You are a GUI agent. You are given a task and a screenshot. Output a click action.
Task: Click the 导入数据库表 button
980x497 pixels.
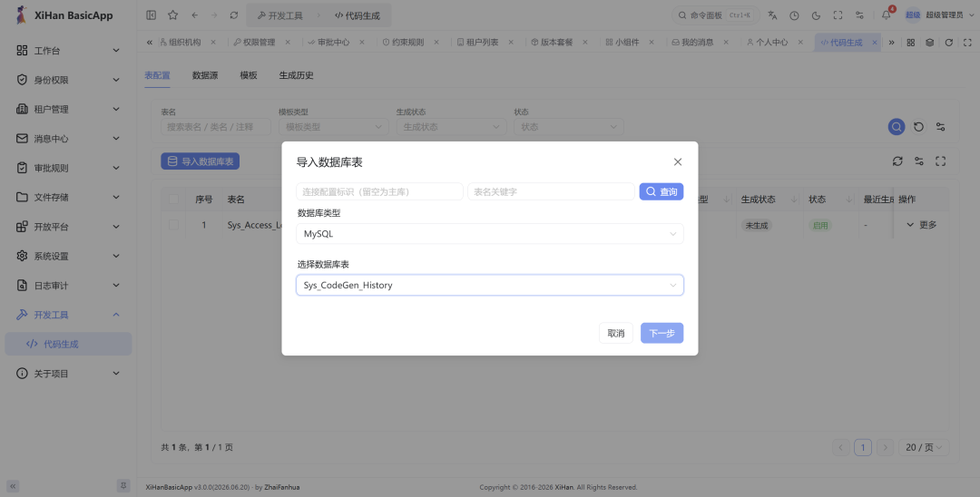[200, 161]
